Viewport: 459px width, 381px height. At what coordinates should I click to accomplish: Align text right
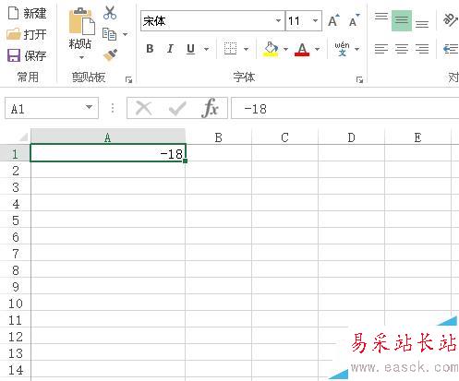click(422, 49)
